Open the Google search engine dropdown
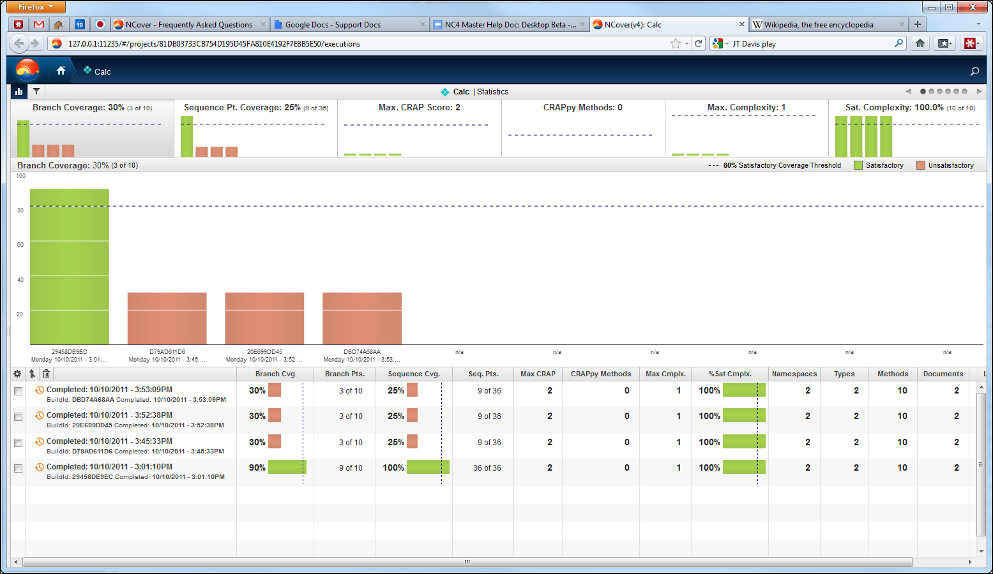Viewport: 993px width, 574px height. pos(721,43)
